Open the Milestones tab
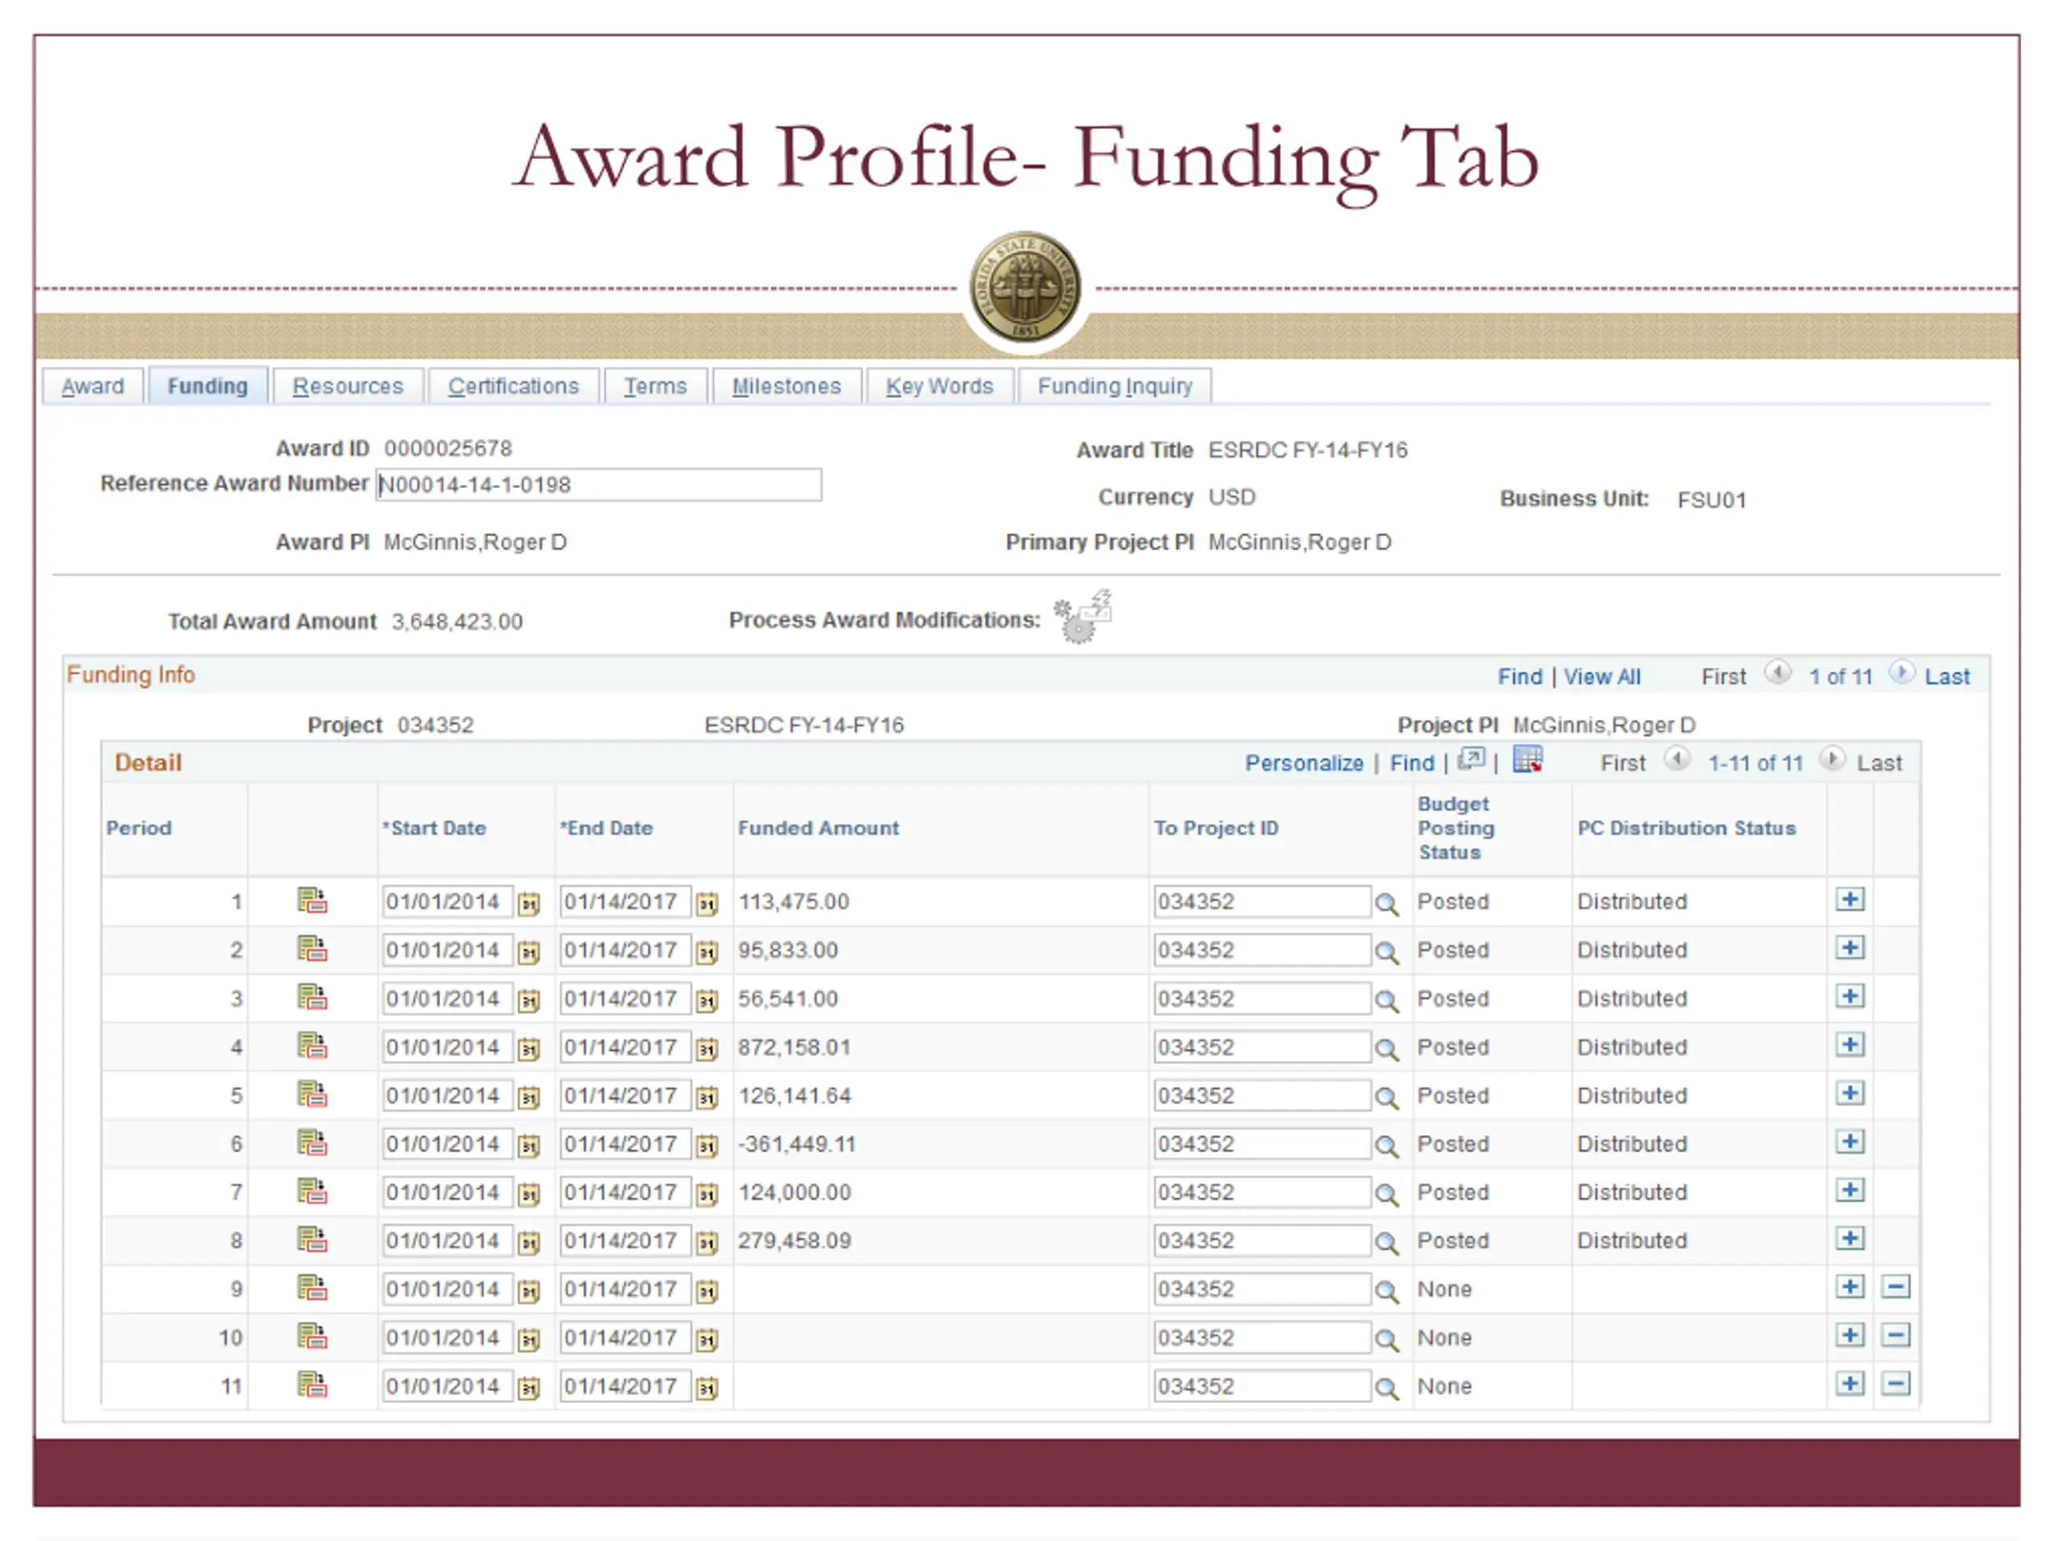Image resolution: width=2055 pixels, height=1541 pixels. coord(786,385)
